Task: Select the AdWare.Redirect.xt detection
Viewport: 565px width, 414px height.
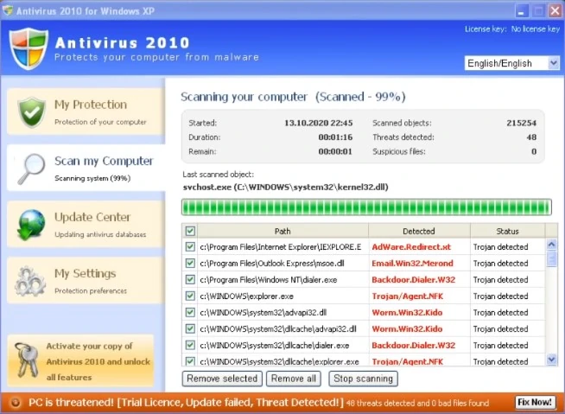Action: point(411,247)
